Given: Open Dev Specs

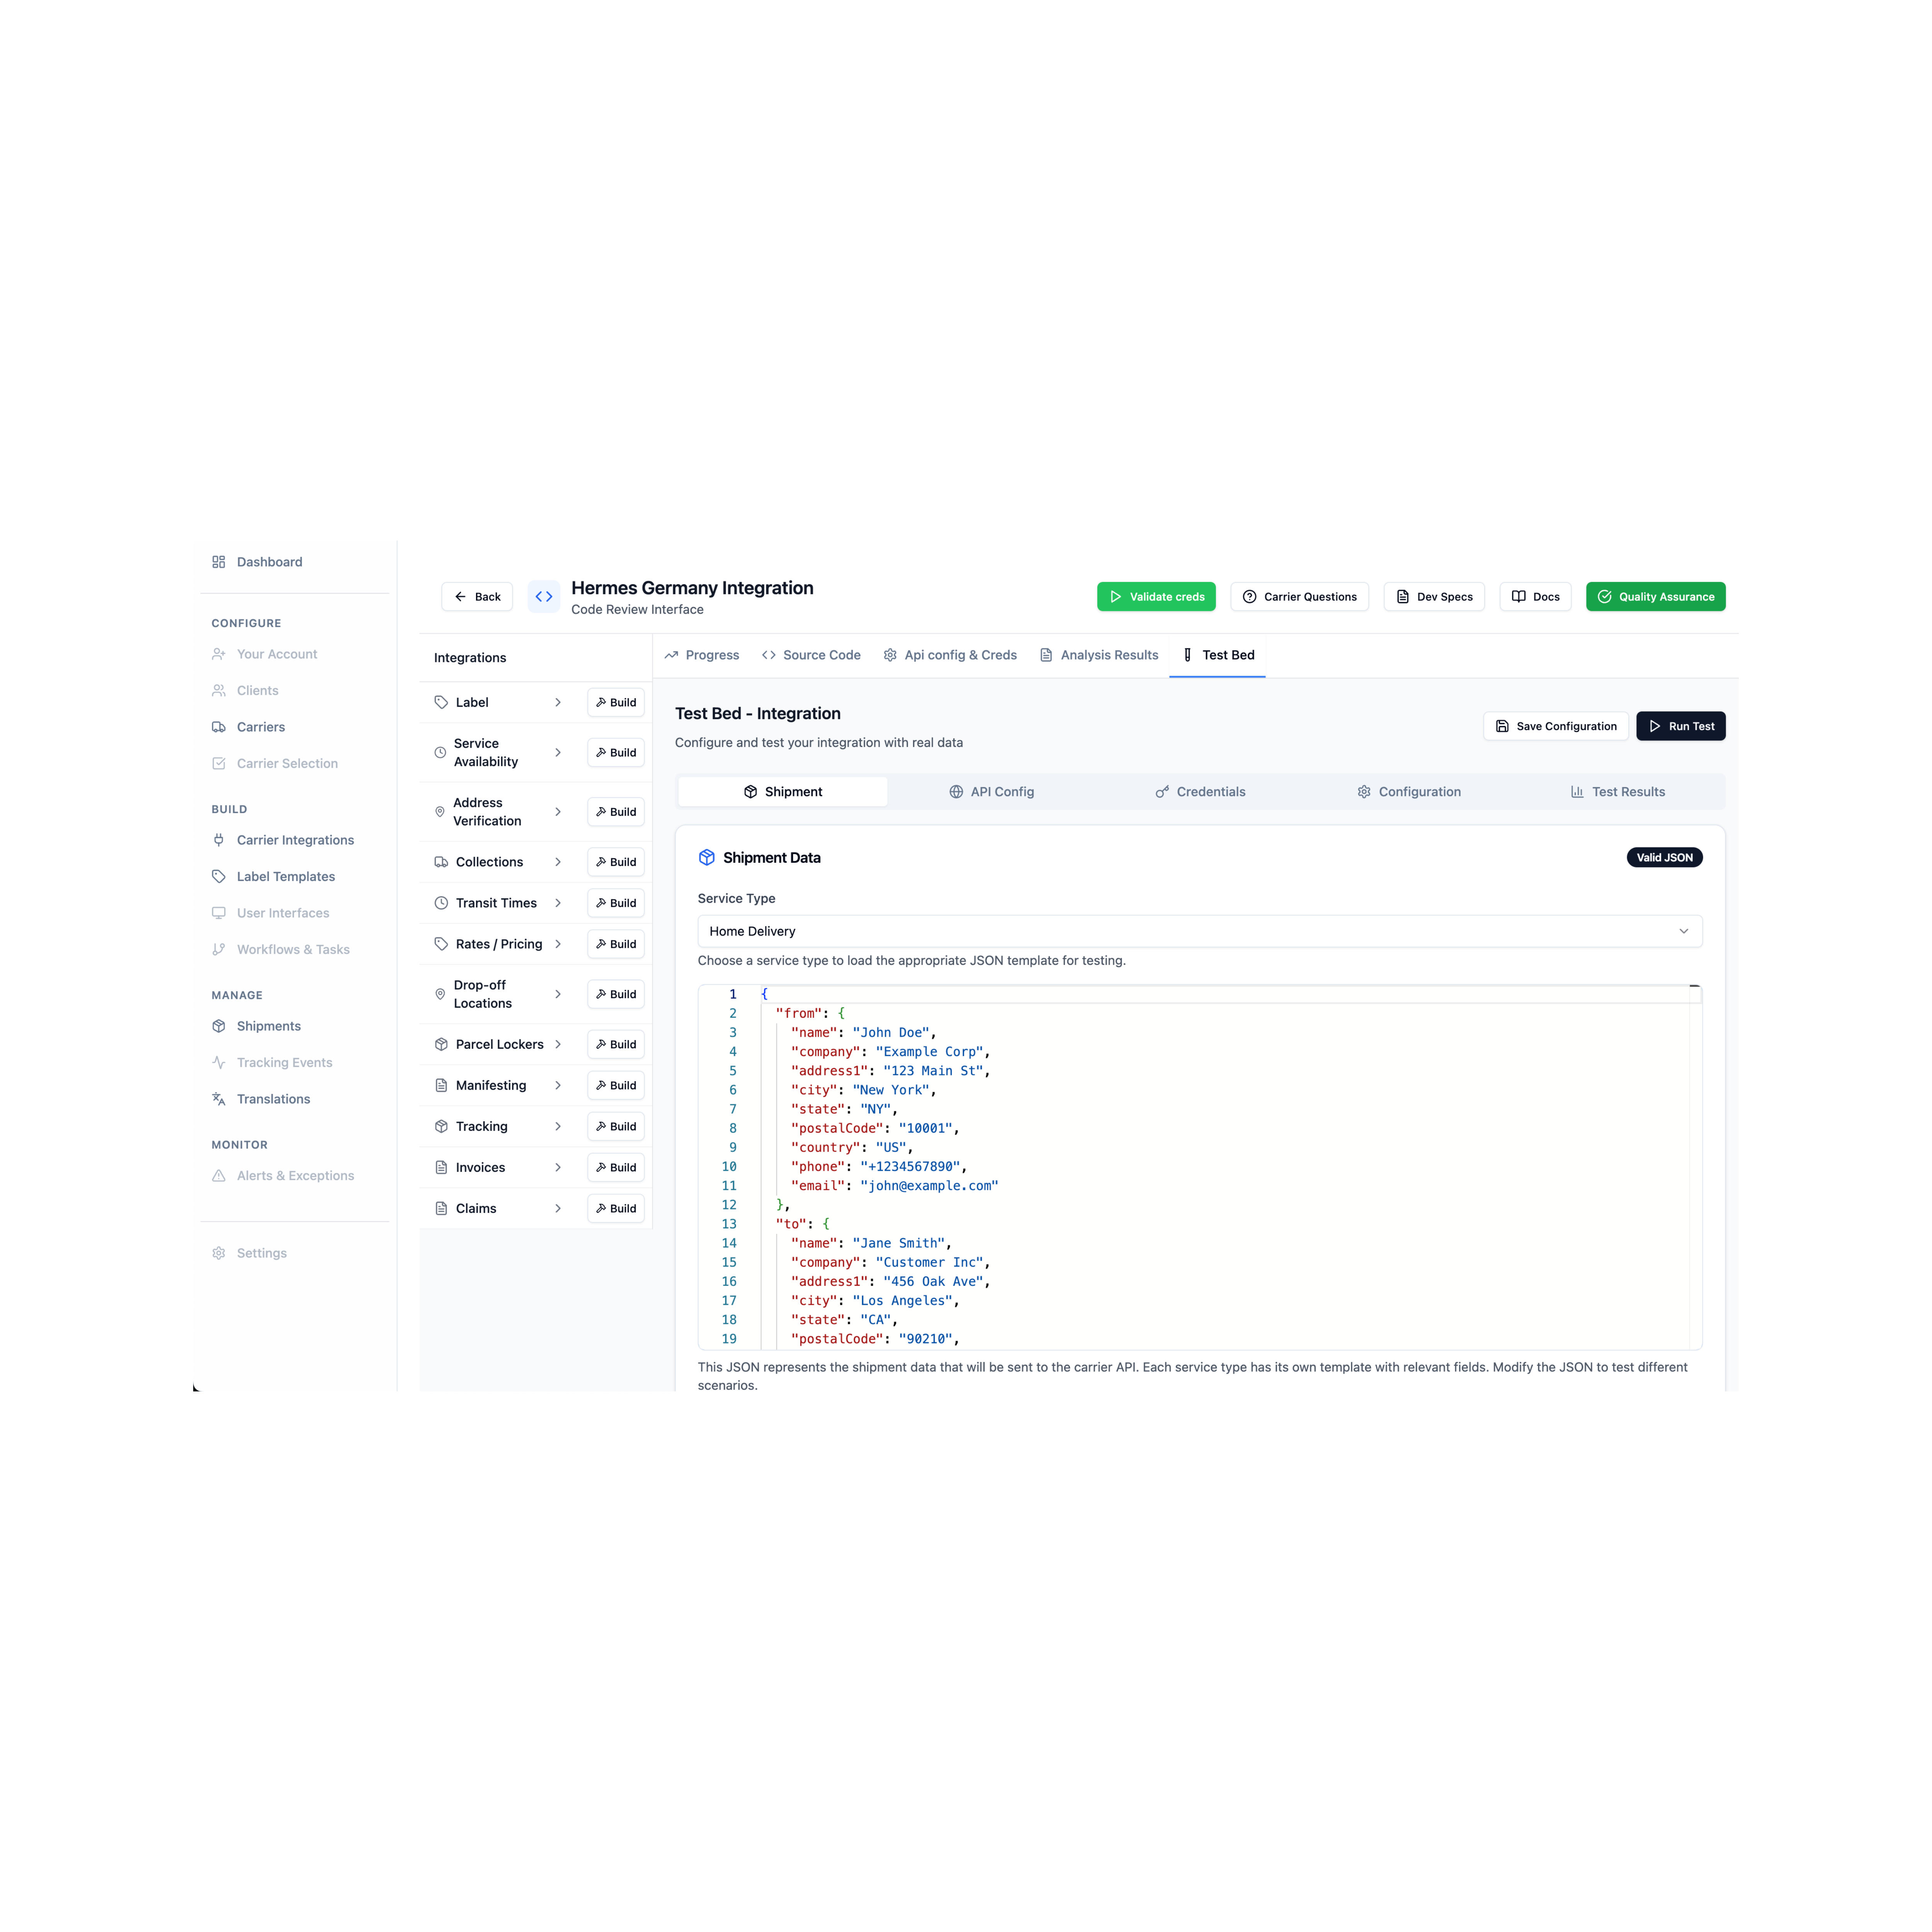Looking at the screenshot, I should (1434, 597).
